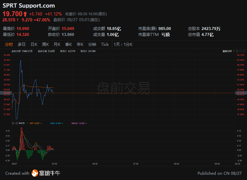247x180 pixels.
Task: Click the 开盘价 15.049 value
Action: coord(68,29)
